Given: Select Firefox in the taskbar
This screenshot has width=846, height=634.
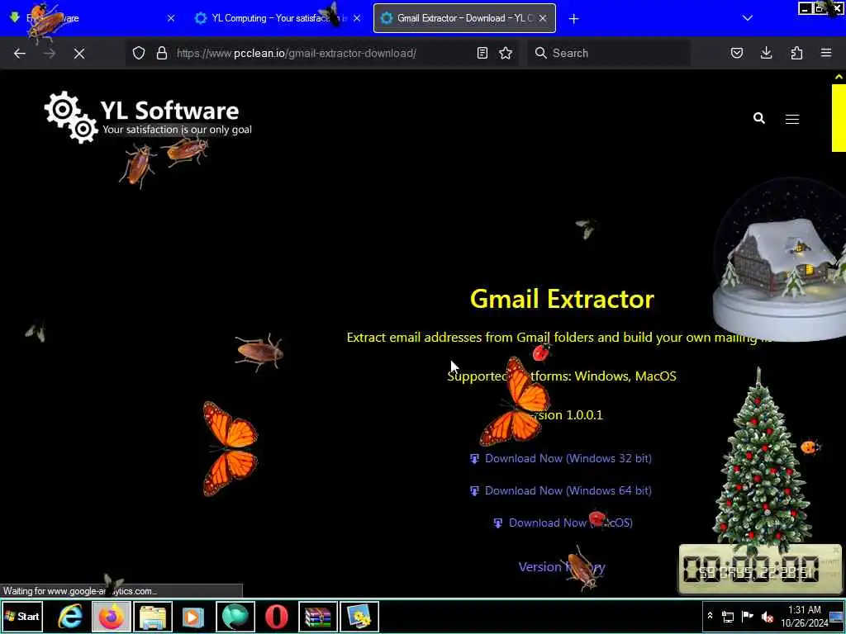Looking at the screenshot, I should 112,617.
